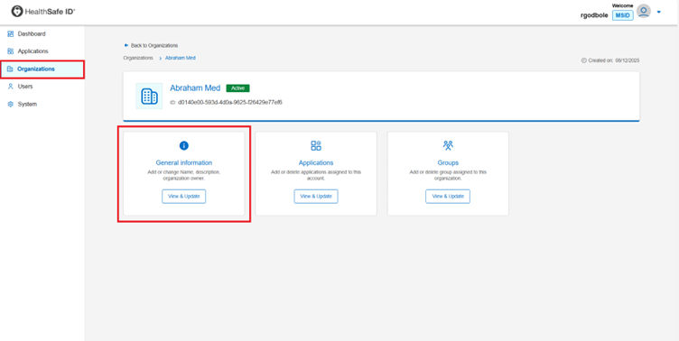
Task: Click 'Add or delete group assigned' description
Action: click(448, 175)
